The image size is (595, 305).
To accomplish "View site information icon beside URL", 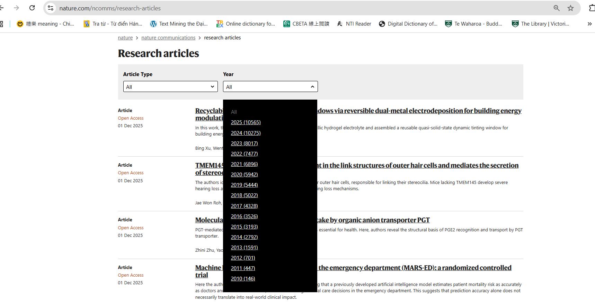I will coord(51,8).
